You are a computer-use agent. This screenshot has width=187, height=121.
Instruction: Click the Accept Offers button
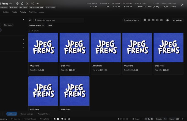(44, 114)
